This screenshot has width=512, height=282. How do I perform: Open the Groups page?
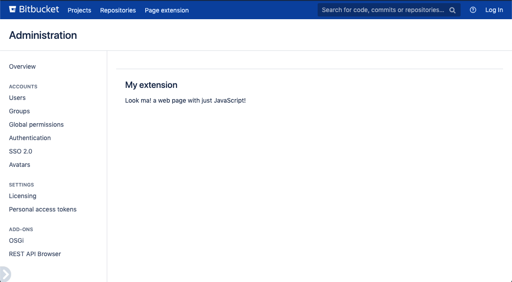[x=19, y=111]
